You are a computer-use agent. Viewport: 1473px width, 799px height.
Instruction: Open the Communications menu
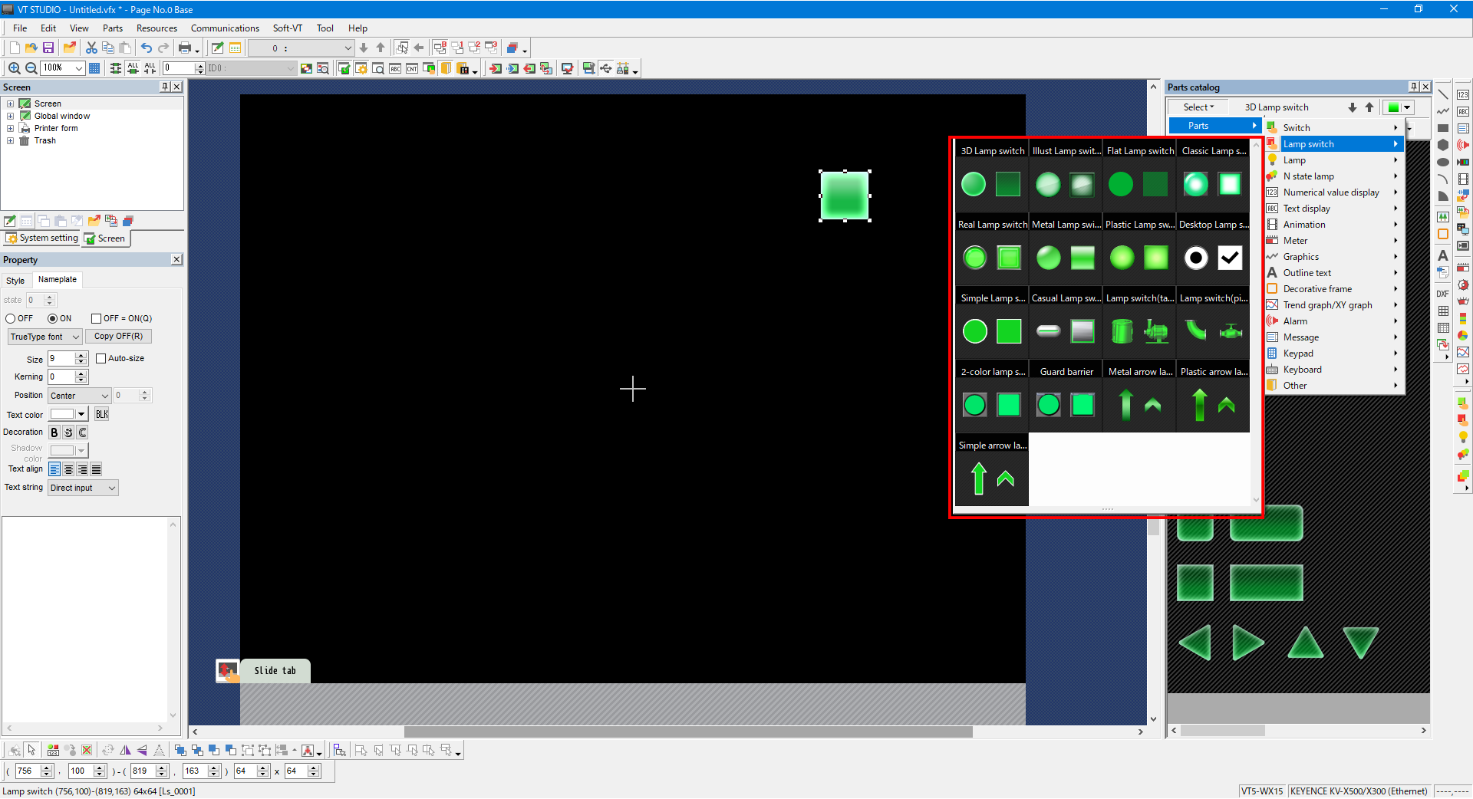225,28
